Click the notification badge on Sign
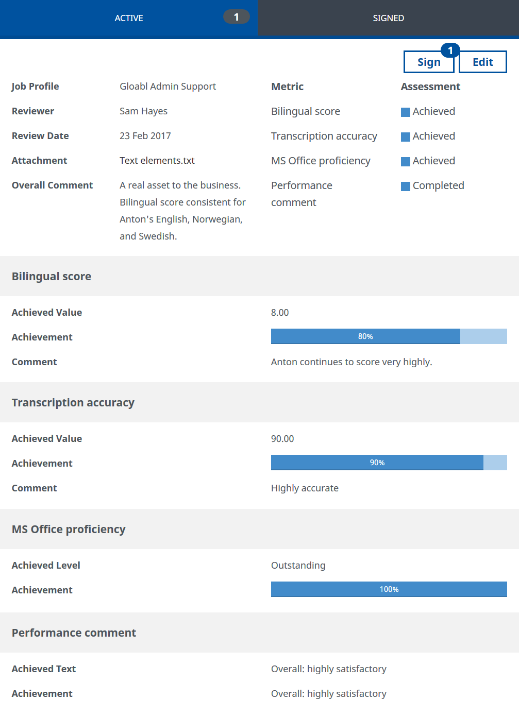The image size is (519, 717). pos(450,50)
